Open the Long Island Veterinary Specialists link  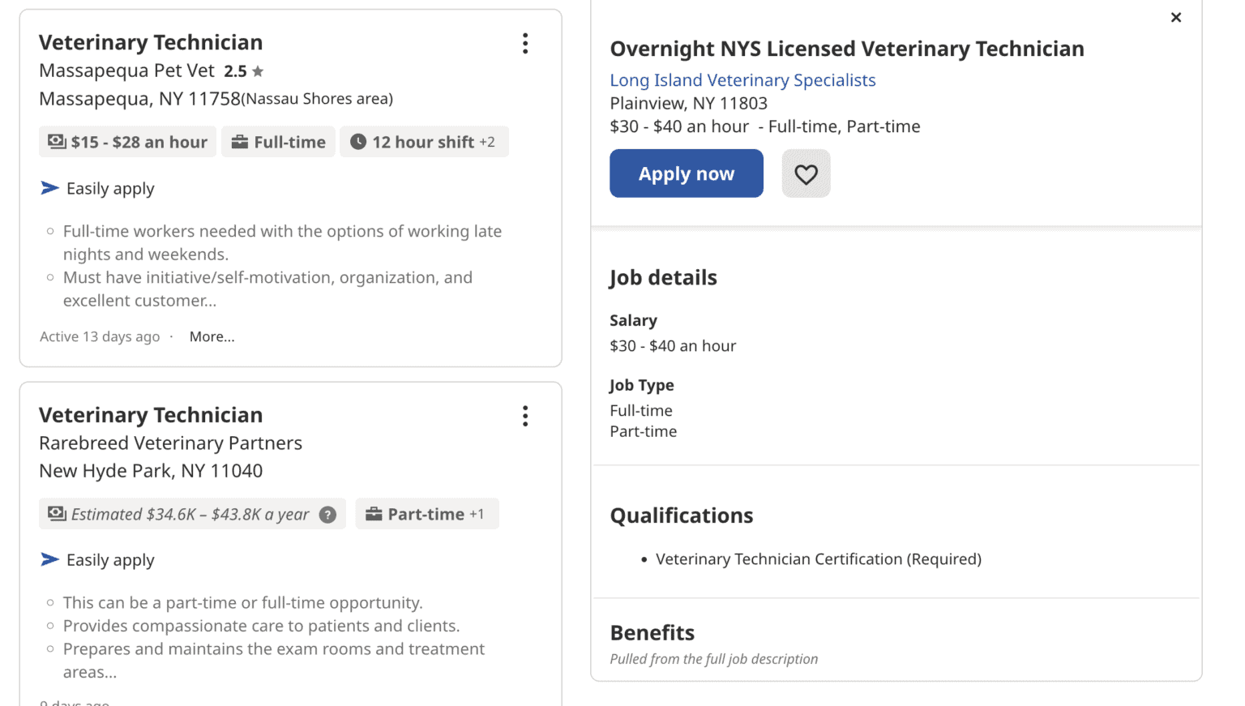[x=742, y=79]
